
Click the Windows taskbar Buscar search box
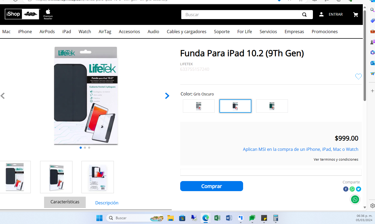[135, 218]
